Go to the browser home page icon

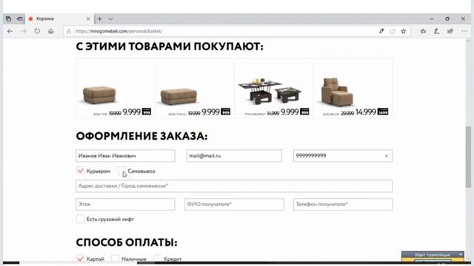tap(51, 31)
